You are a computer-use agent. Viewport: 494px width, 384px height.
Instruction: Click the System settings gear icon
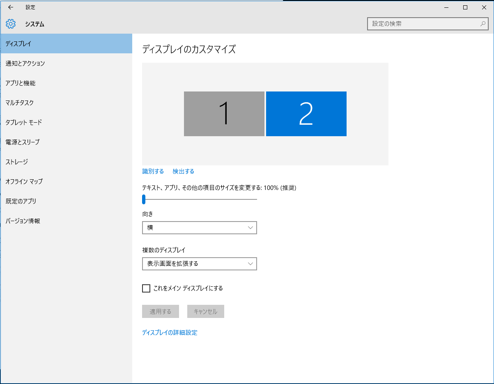coord(11,24)
